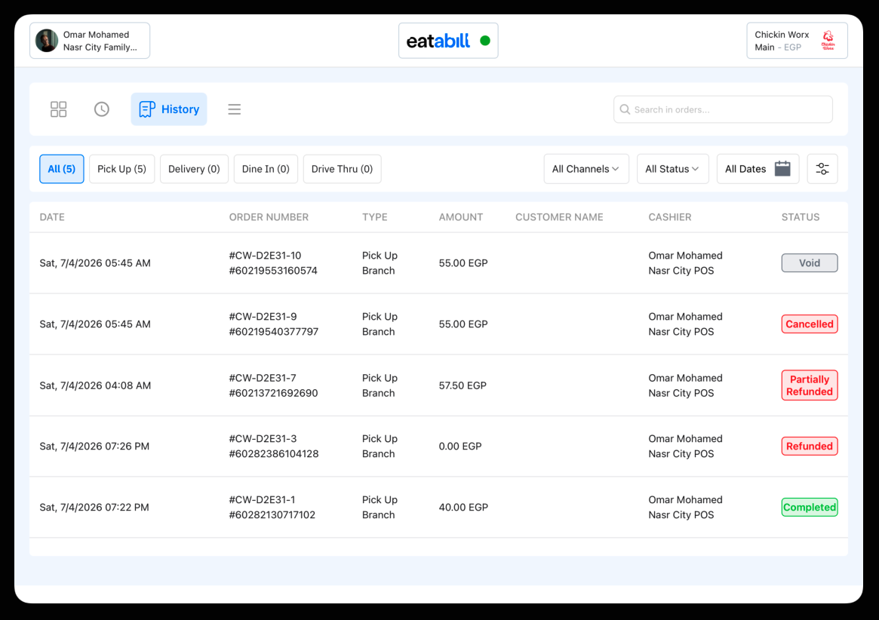Open the hamburger menu icon
Viewport: 879px width, 620px height.
tap(235, 109)
